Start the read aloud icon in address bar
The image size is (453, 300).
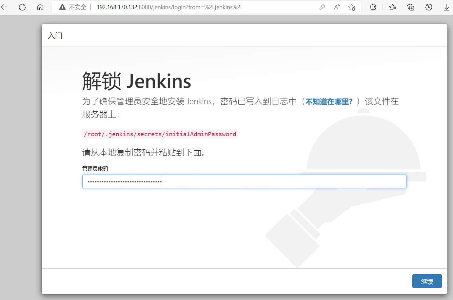337,7
